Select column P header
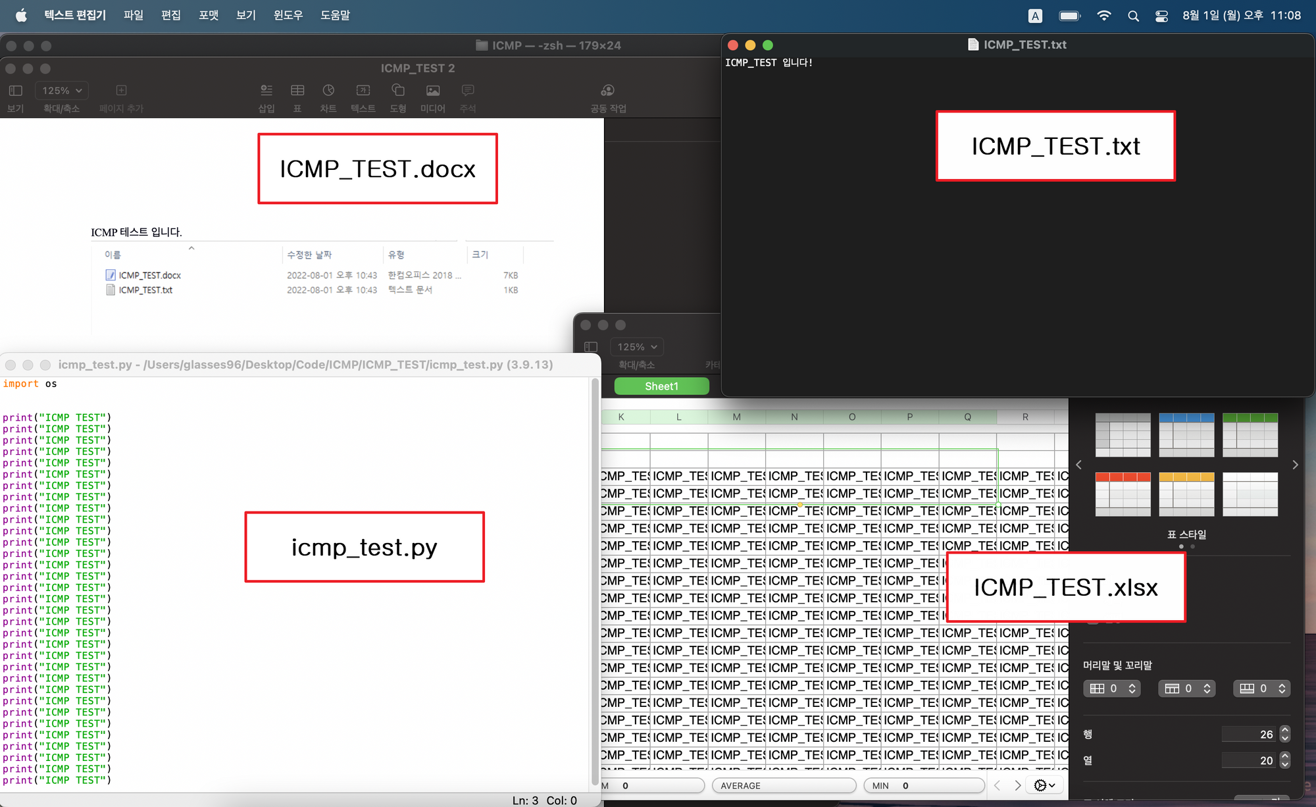 909,417
